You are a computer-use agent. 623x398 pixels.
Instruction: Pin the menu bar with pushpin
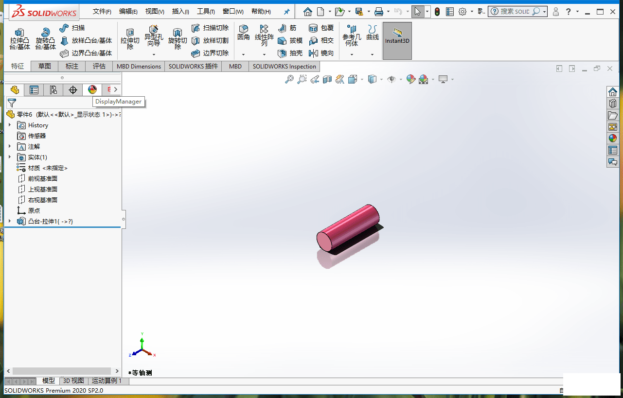pos(287,12)
